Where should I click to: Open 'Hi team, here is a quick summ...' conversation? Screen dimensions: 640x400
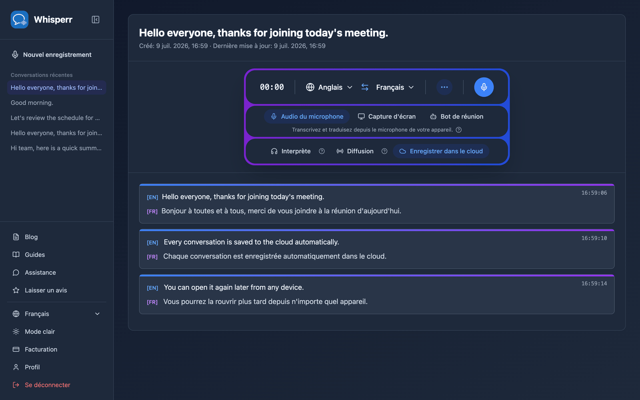(57, 148)
